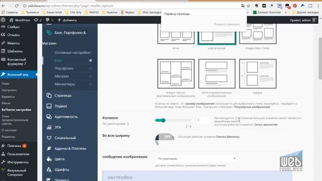Select the Блог options sub-item
This screenshot has height=181, width=322.
pyautogui.click(x=58, y=60)
